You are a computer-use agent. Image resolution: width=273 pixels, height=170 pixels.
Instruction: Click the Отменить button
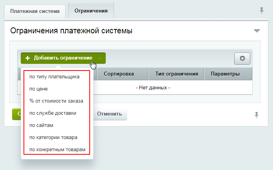pos(110,114)
